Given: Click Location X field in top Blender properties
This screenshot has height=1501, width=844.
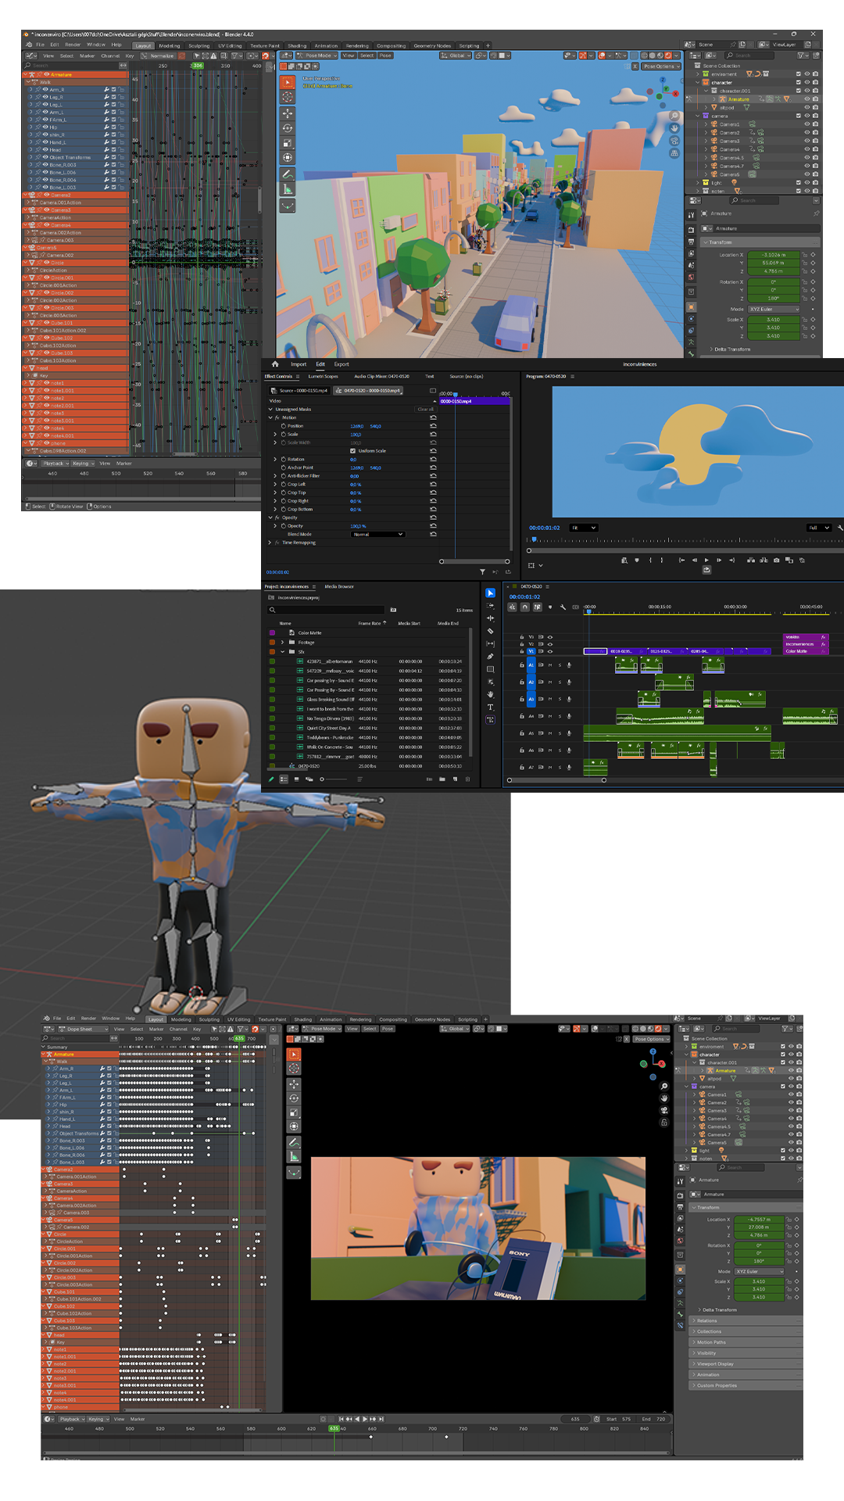Looking at the screenshot, I should click(774, 255).
